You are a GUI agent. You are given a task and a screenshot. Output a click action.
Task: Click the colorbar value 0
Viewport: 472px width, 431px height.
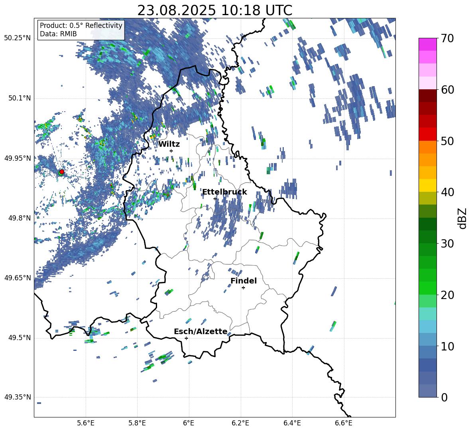444,397
